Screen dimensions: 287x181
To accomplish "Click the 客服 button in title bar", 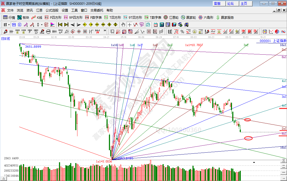I will pyautogui.click(x=217, y=3).
